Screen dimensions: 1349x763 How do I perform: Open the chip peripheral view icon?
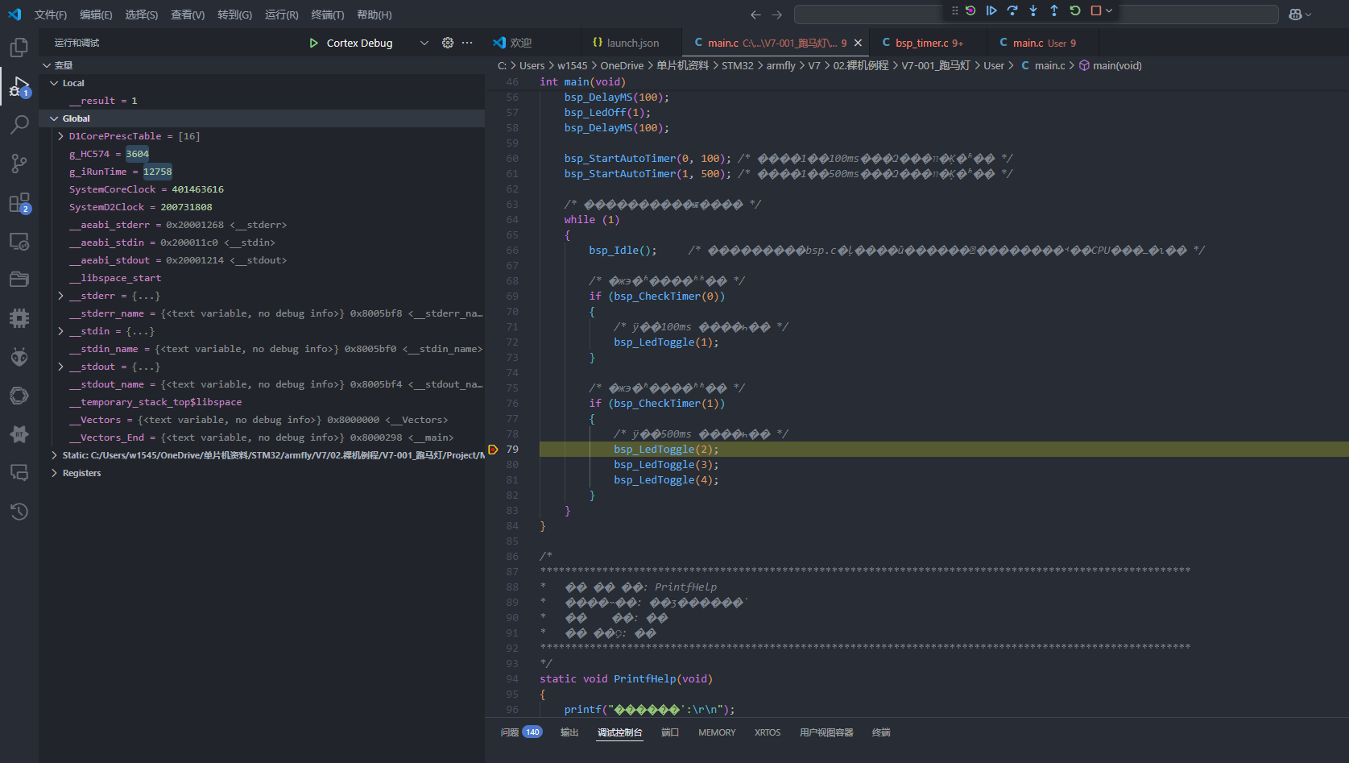click(x=19, y=318)
